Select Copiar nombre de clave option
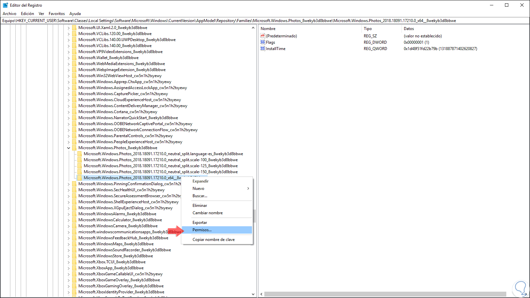The width and height of the screenshot is (530, 298). pyautogui.click(x=217, y=240)
